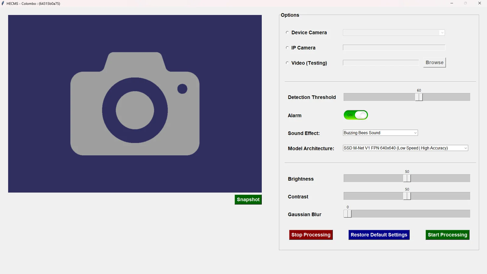Screen dimensions: 487x274
Task: Click the Contrast slider handle
Action: click(407, 196)
